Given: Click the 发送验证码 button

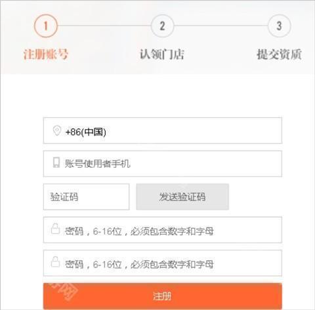Looking at the screenshot, I should pyautogui.click(x=182, y=197).
